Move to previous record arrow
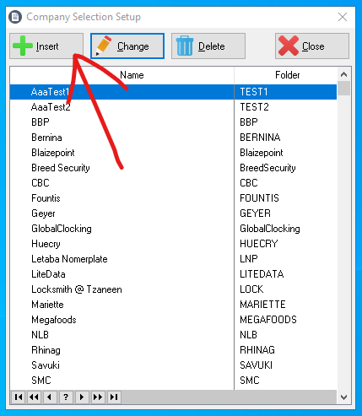Image resolution: width=362 pixels, height=416 pixels. coord(50,397)
